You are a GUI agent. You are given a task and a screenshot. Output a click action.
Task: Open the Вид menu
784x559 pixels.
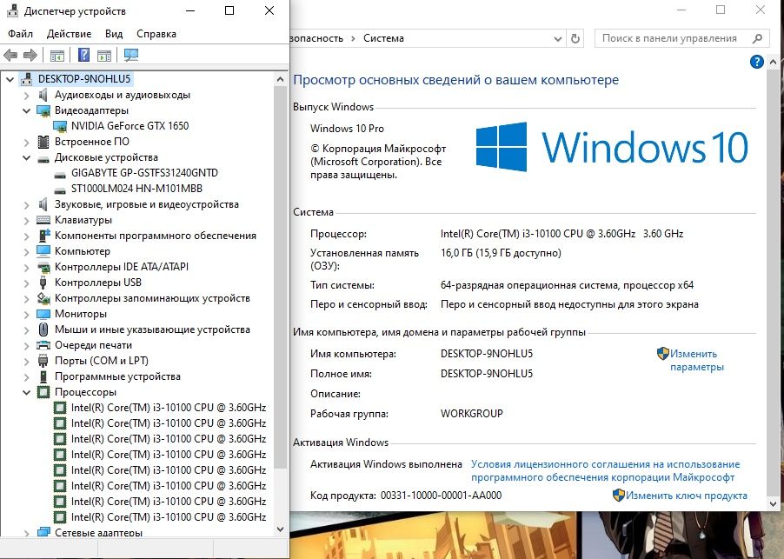point(114,34)
